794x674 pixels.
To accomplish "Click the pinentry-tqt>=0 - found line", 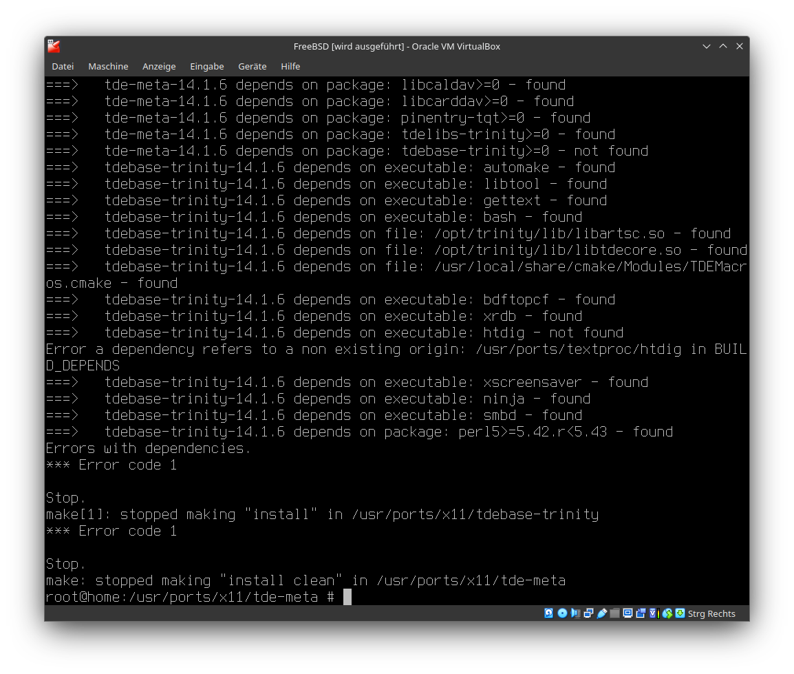I will (x=318, y=118).
